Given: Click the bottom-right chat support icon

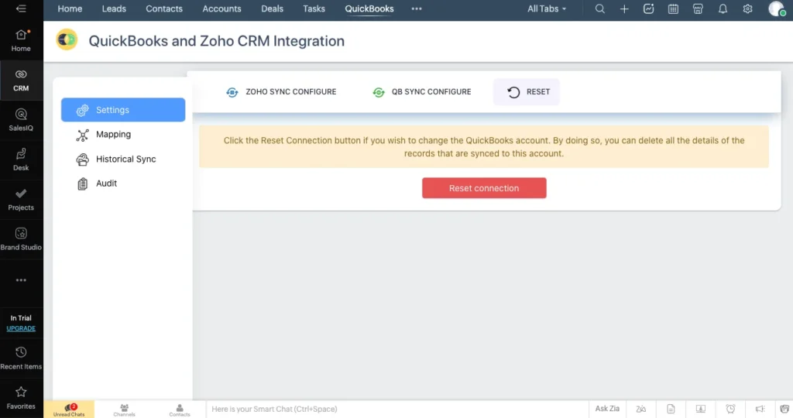Looking at the screenshot, I should tap(784, 409).
